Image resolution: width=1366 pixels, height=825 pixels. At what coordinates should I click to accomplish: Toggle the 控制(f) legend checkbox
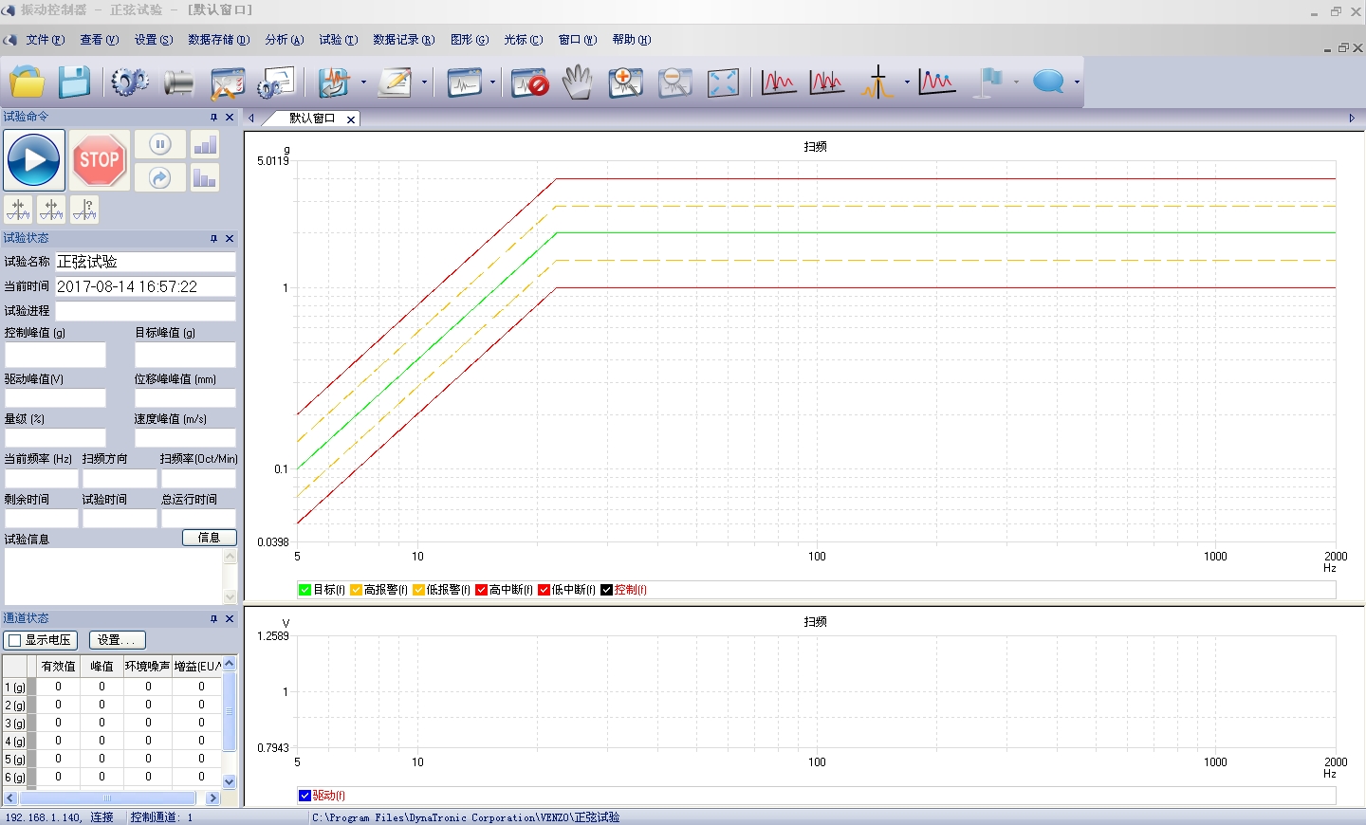tap(606, 590)
